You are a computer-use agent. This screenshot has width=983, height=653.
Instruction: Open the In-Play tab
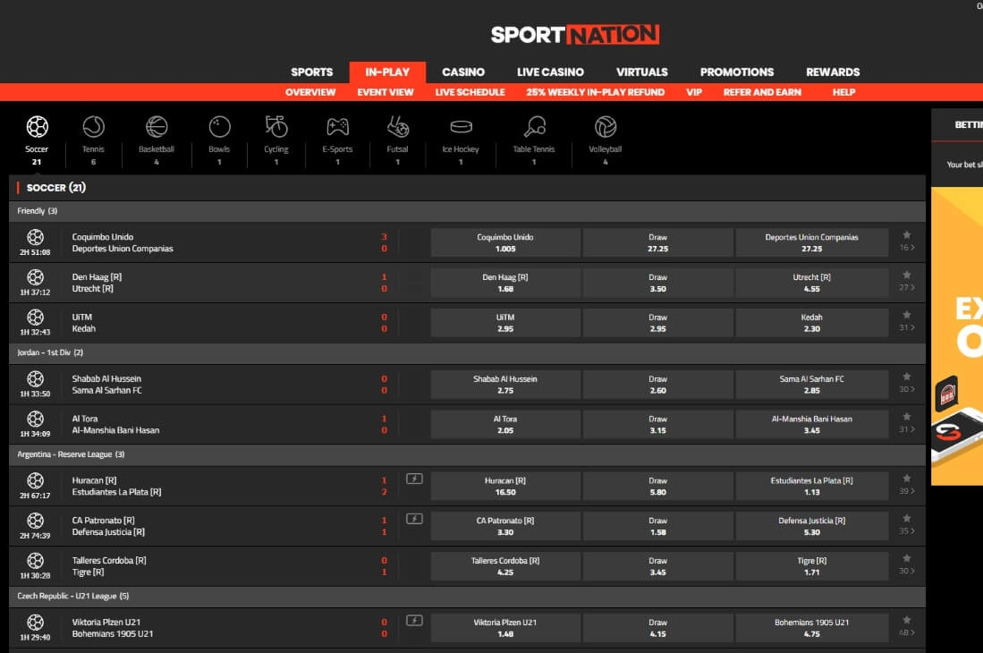point(387,72)
